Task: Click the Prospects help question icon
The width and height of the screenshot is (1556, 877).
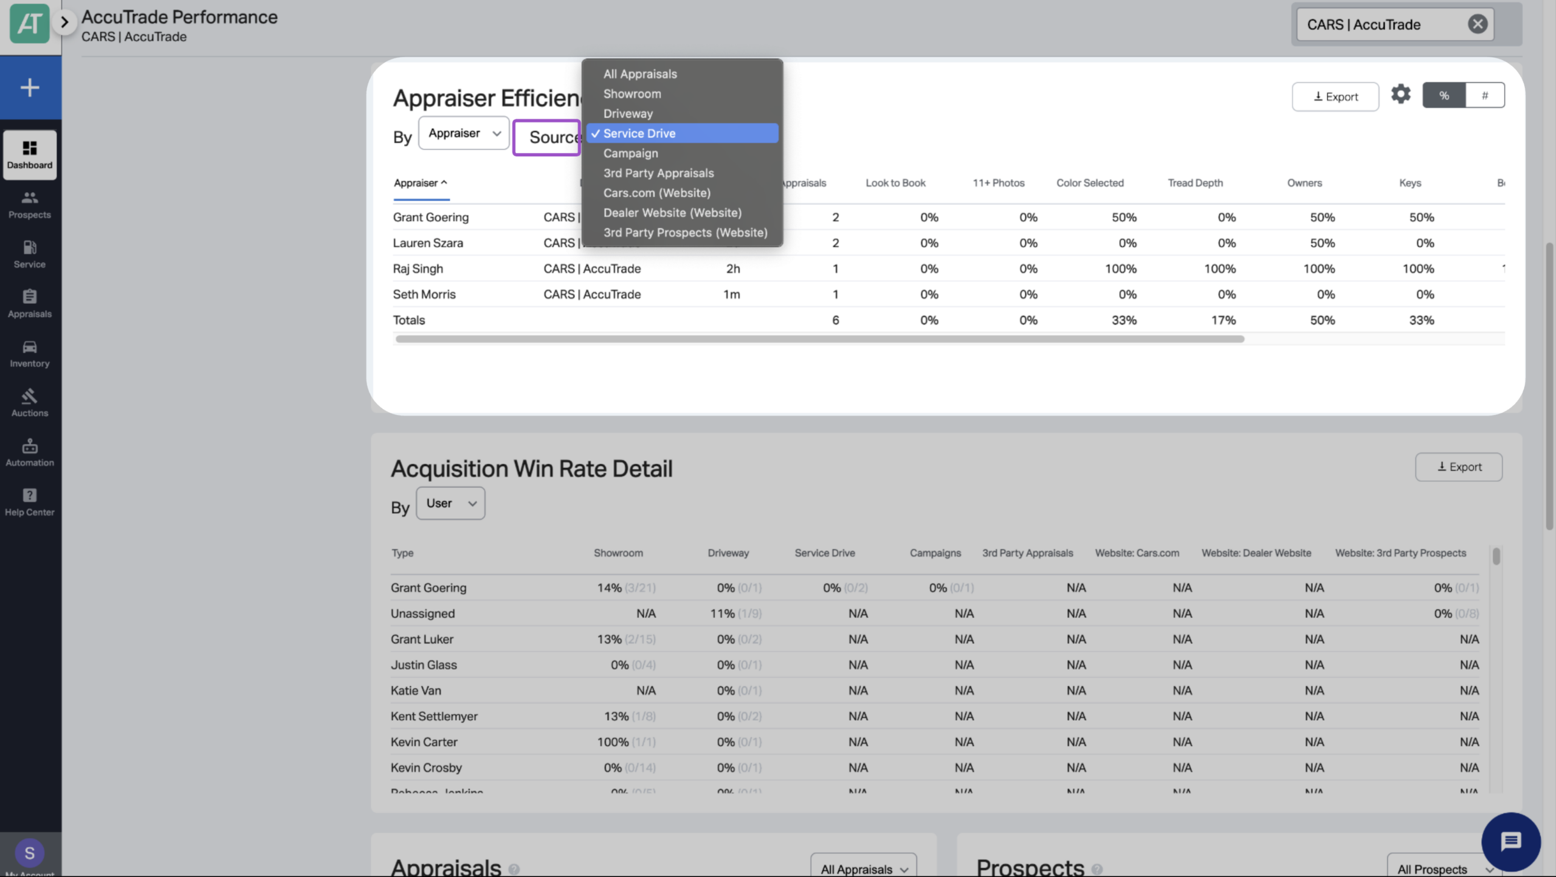Action: 1096,869
